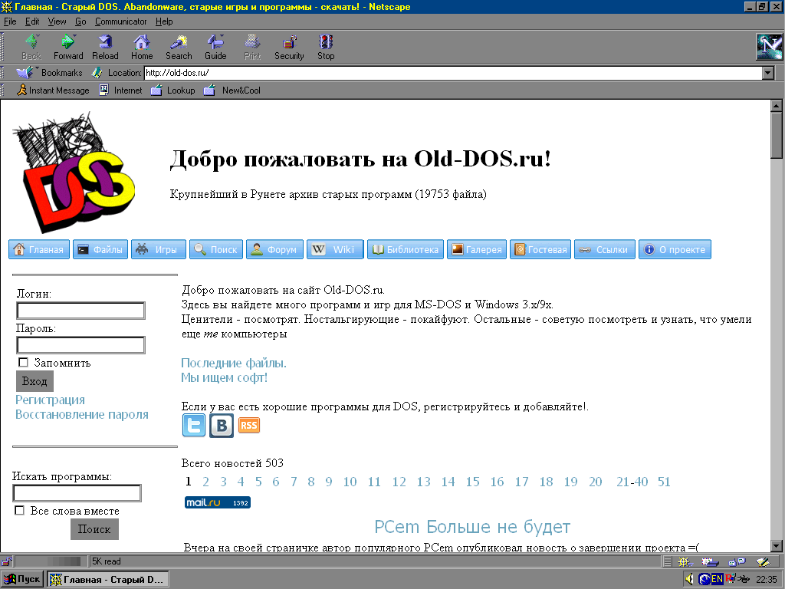Open the Файлы nav button

[100, 249]
